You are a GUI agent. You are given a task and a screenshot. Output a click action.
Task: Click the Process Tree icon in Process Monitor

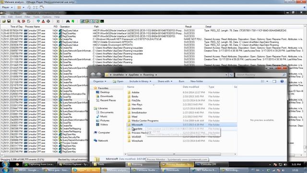58,21
